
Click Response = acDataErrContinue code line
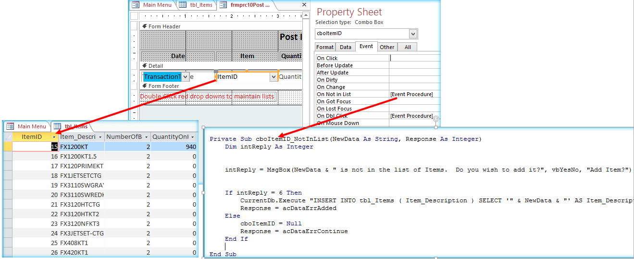(x=294, y=231)
